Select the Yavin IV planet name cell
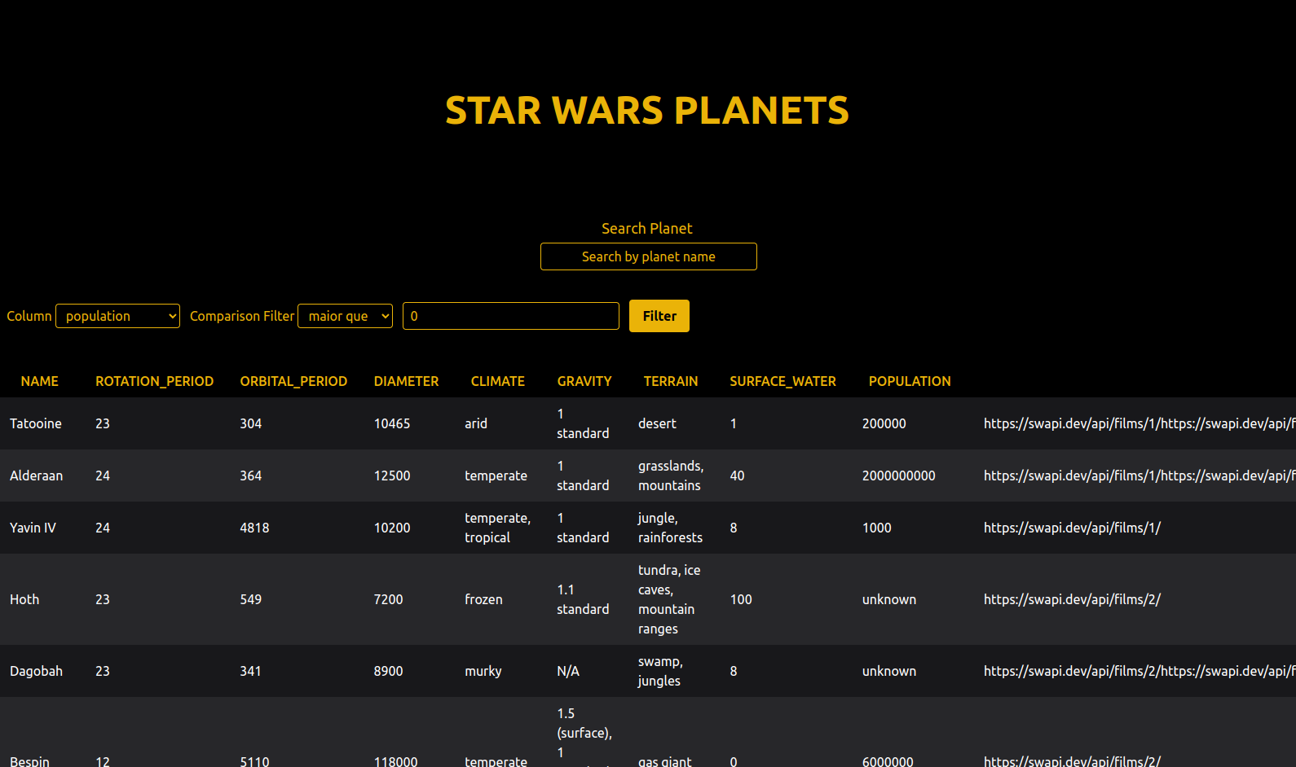 pos(33,528)
